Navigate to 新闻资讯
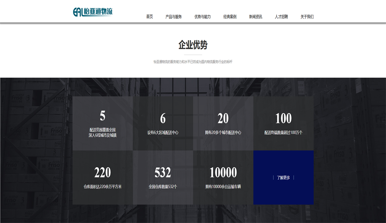 (x=255, y=17)
